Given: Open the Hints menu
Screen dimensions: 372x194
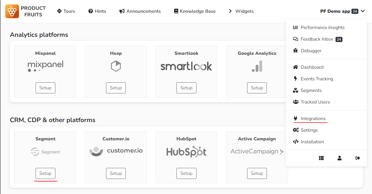Looking at the screenshot, I should click(97, 11).
